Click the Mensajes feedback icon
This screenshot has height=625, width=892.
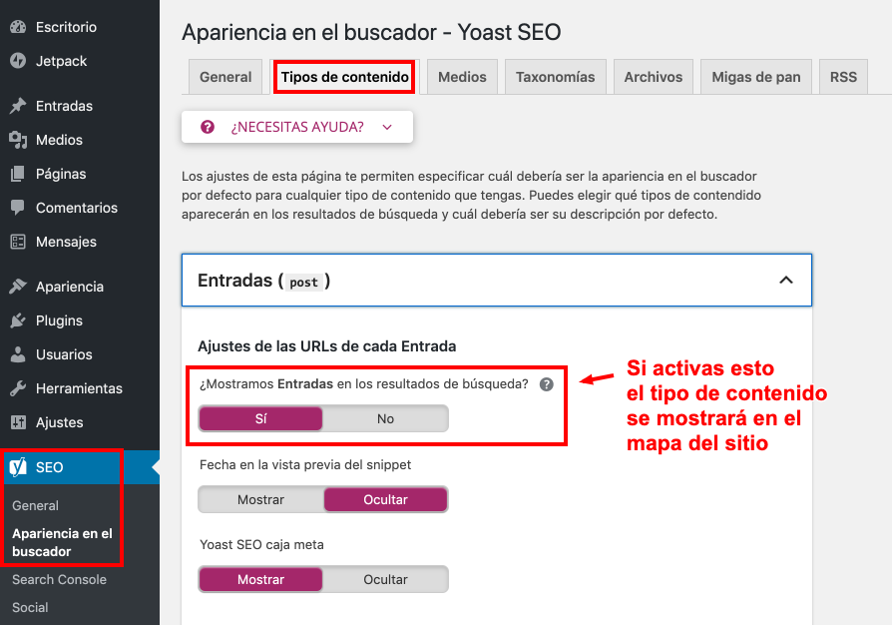tap(18, 242)
